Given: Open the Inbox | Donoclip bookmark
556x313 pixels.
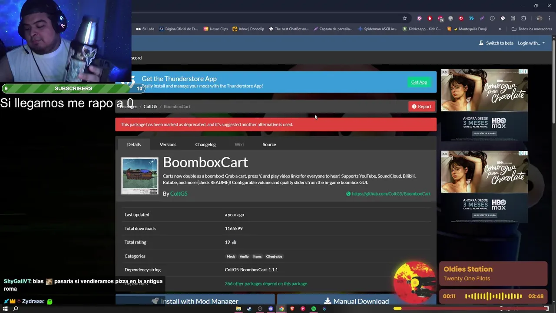Looking at the screenshot, I should pos(248,29).
